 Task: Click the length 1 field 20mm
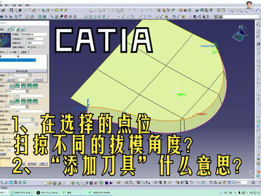(15, 91)
